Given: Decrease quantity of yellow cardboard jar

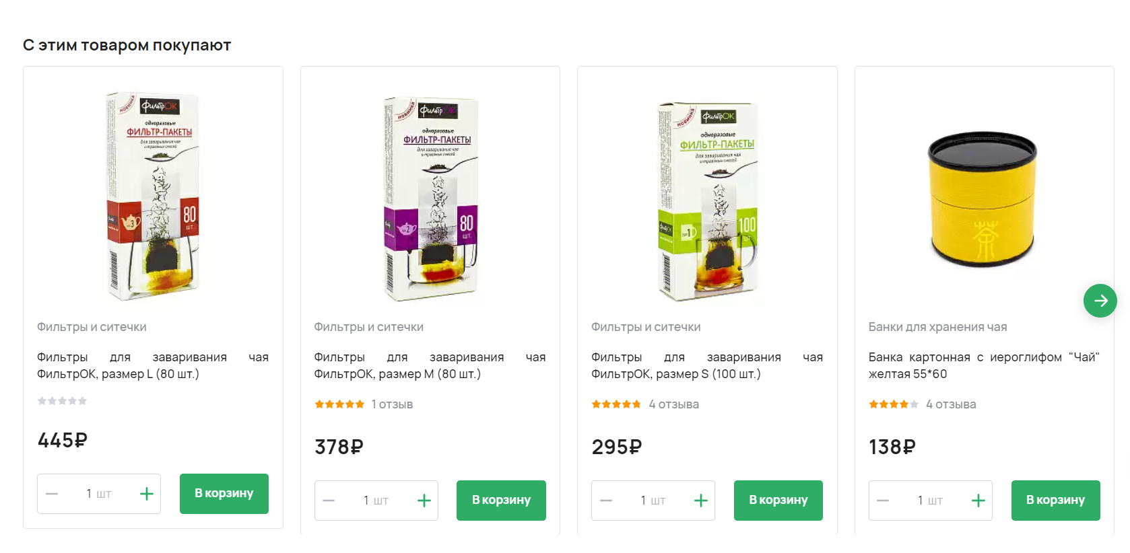Looking at the screenshot, I should tap(884, 501).
